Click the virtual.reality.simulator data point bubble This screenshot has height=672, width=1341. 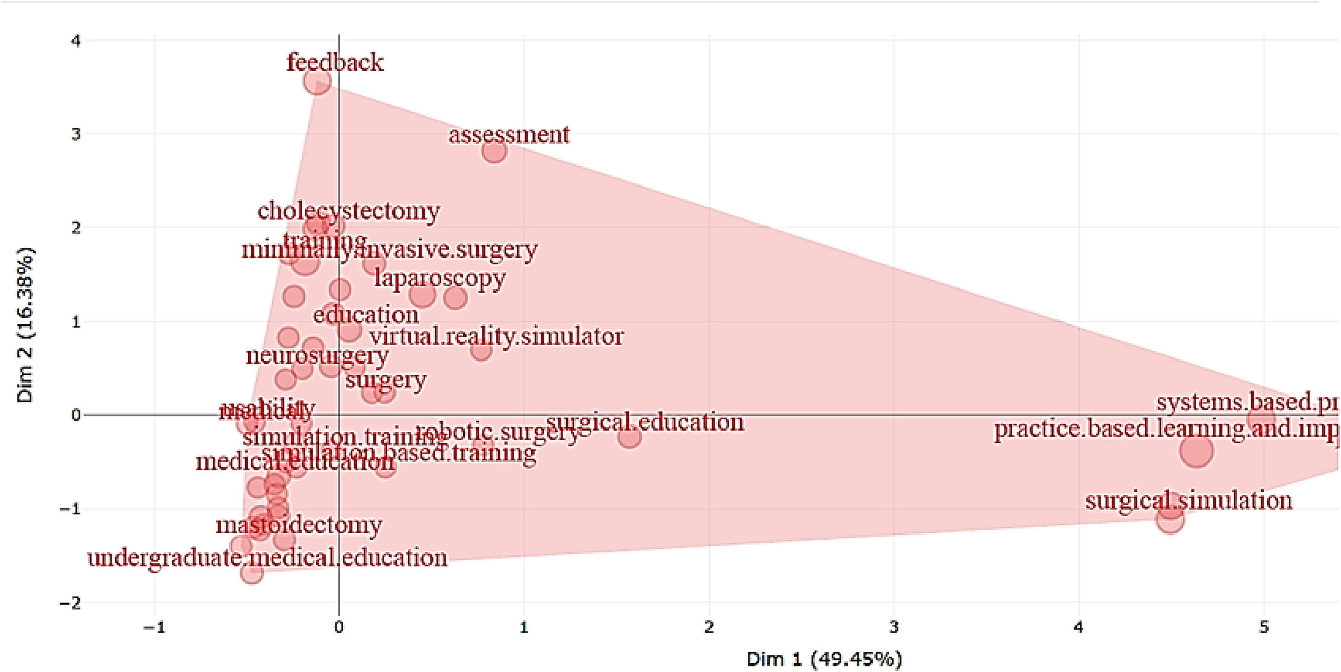coord(481,350)
